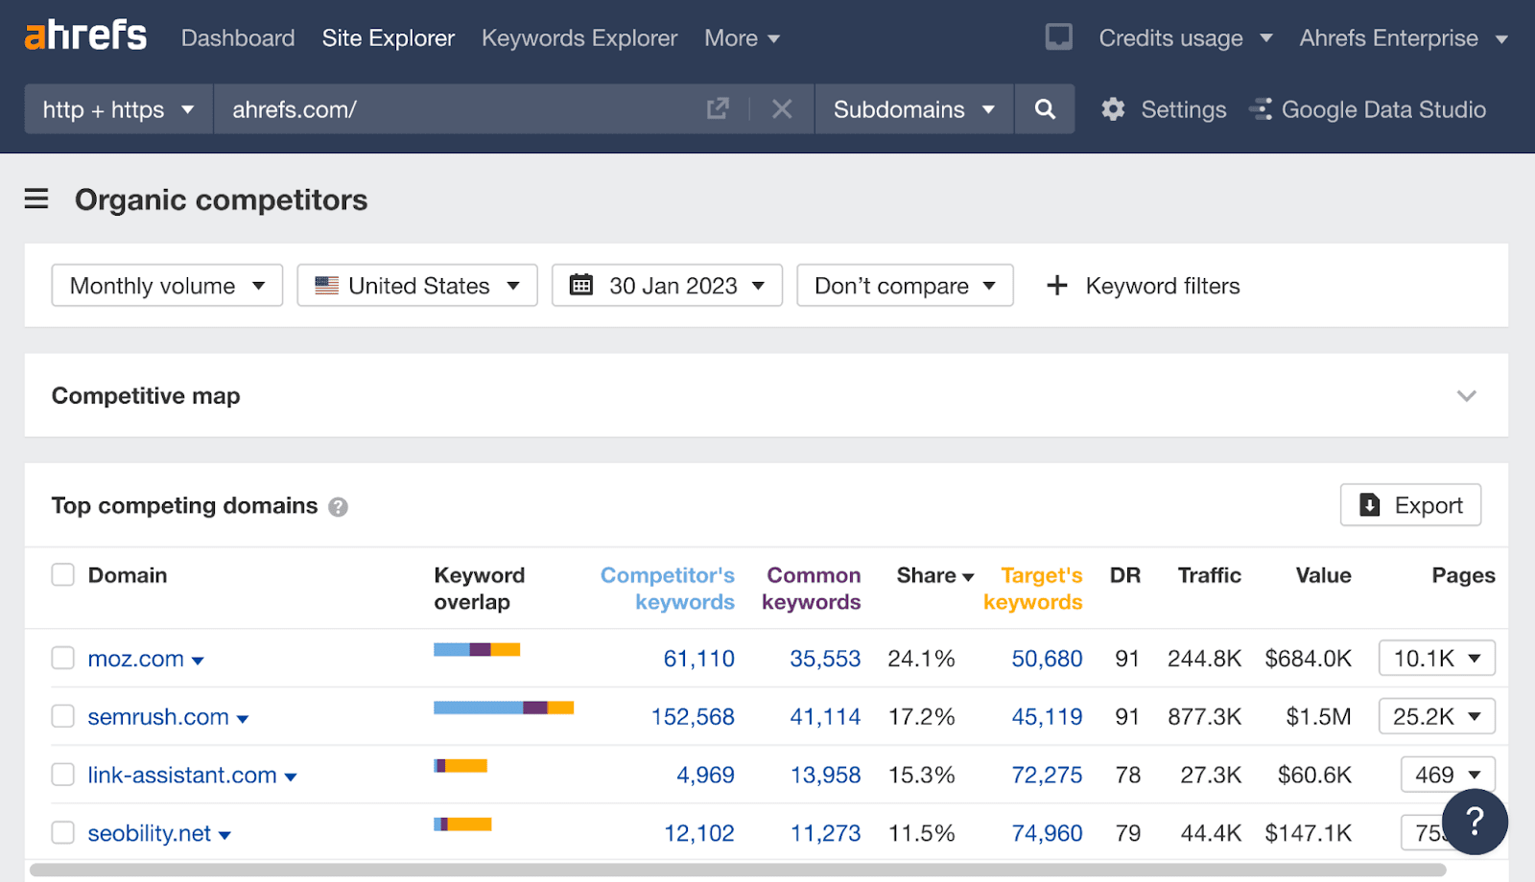Click the search magnifier icon
This screenshot has height=882, width=1535.
1044,109
